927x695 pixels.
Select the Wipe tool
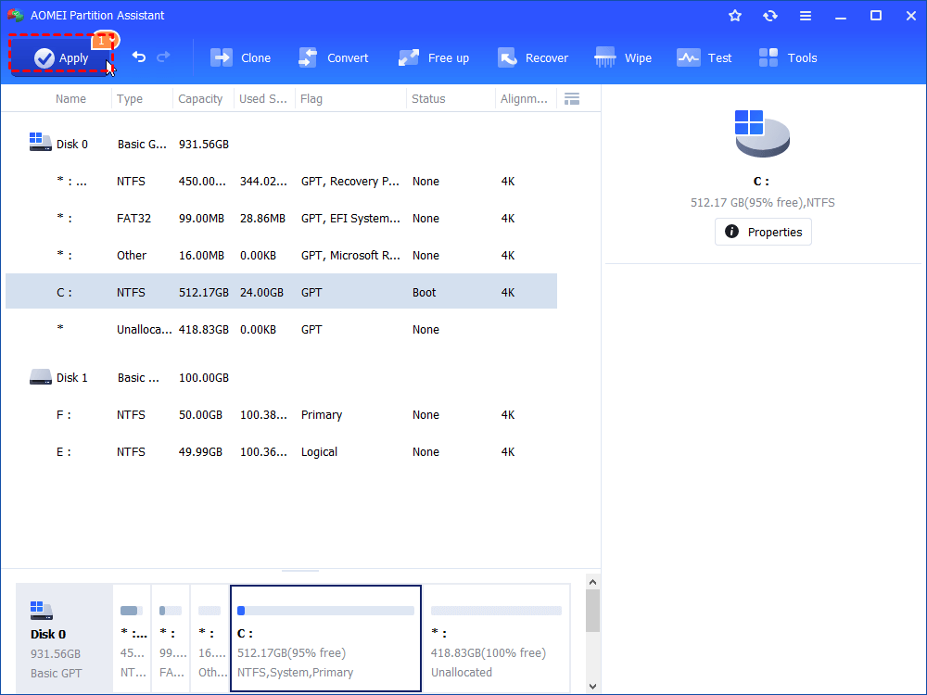pos(623,57)
